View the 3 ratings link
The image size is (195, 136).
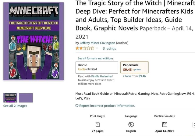click(x=109, y=48)
